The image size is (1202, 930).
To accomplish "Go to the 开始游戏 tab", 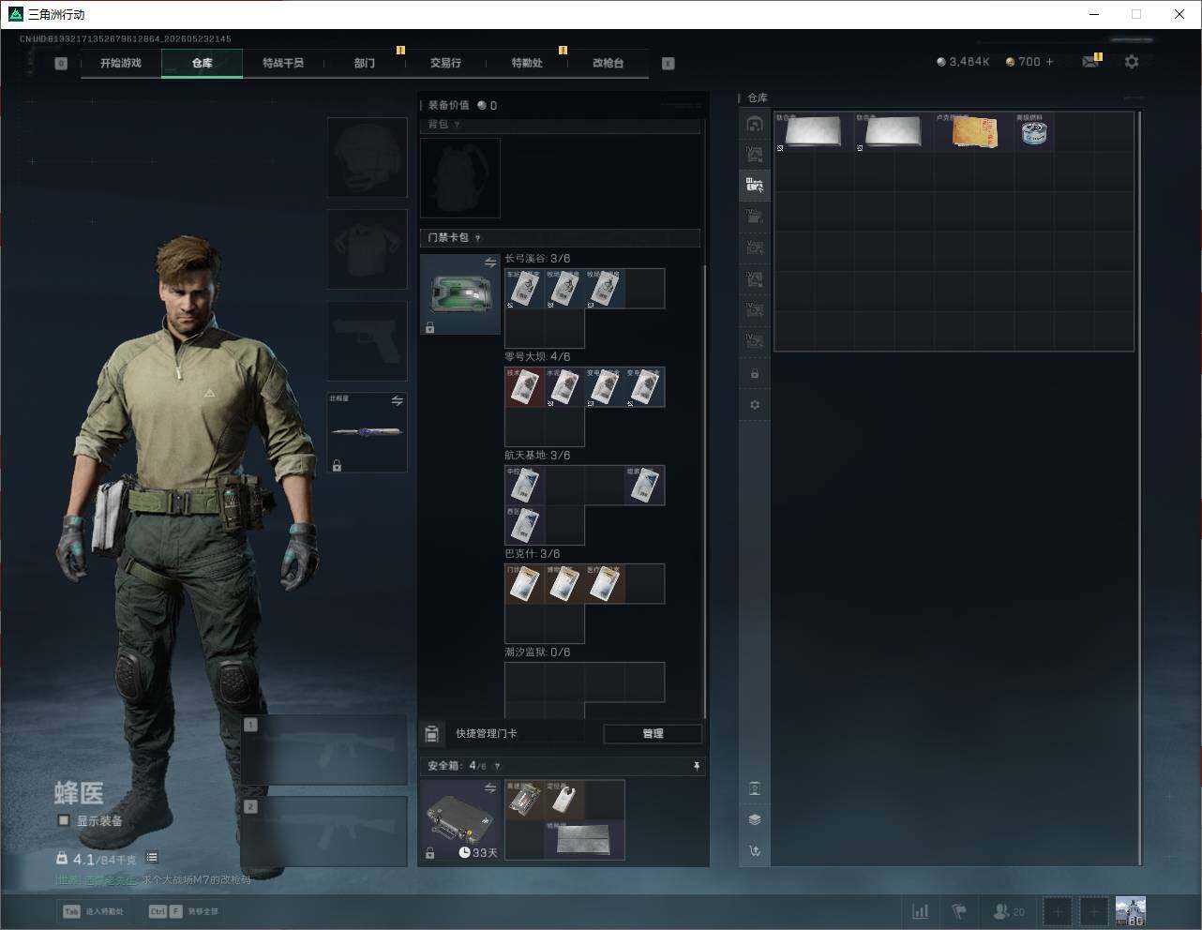I will click(x=121, y=63).
